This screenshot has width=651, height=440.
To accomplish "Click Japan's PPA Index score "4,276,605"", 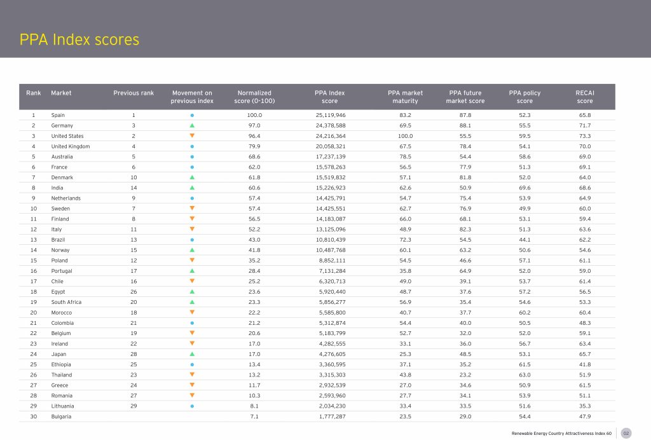I will point(332,354).
